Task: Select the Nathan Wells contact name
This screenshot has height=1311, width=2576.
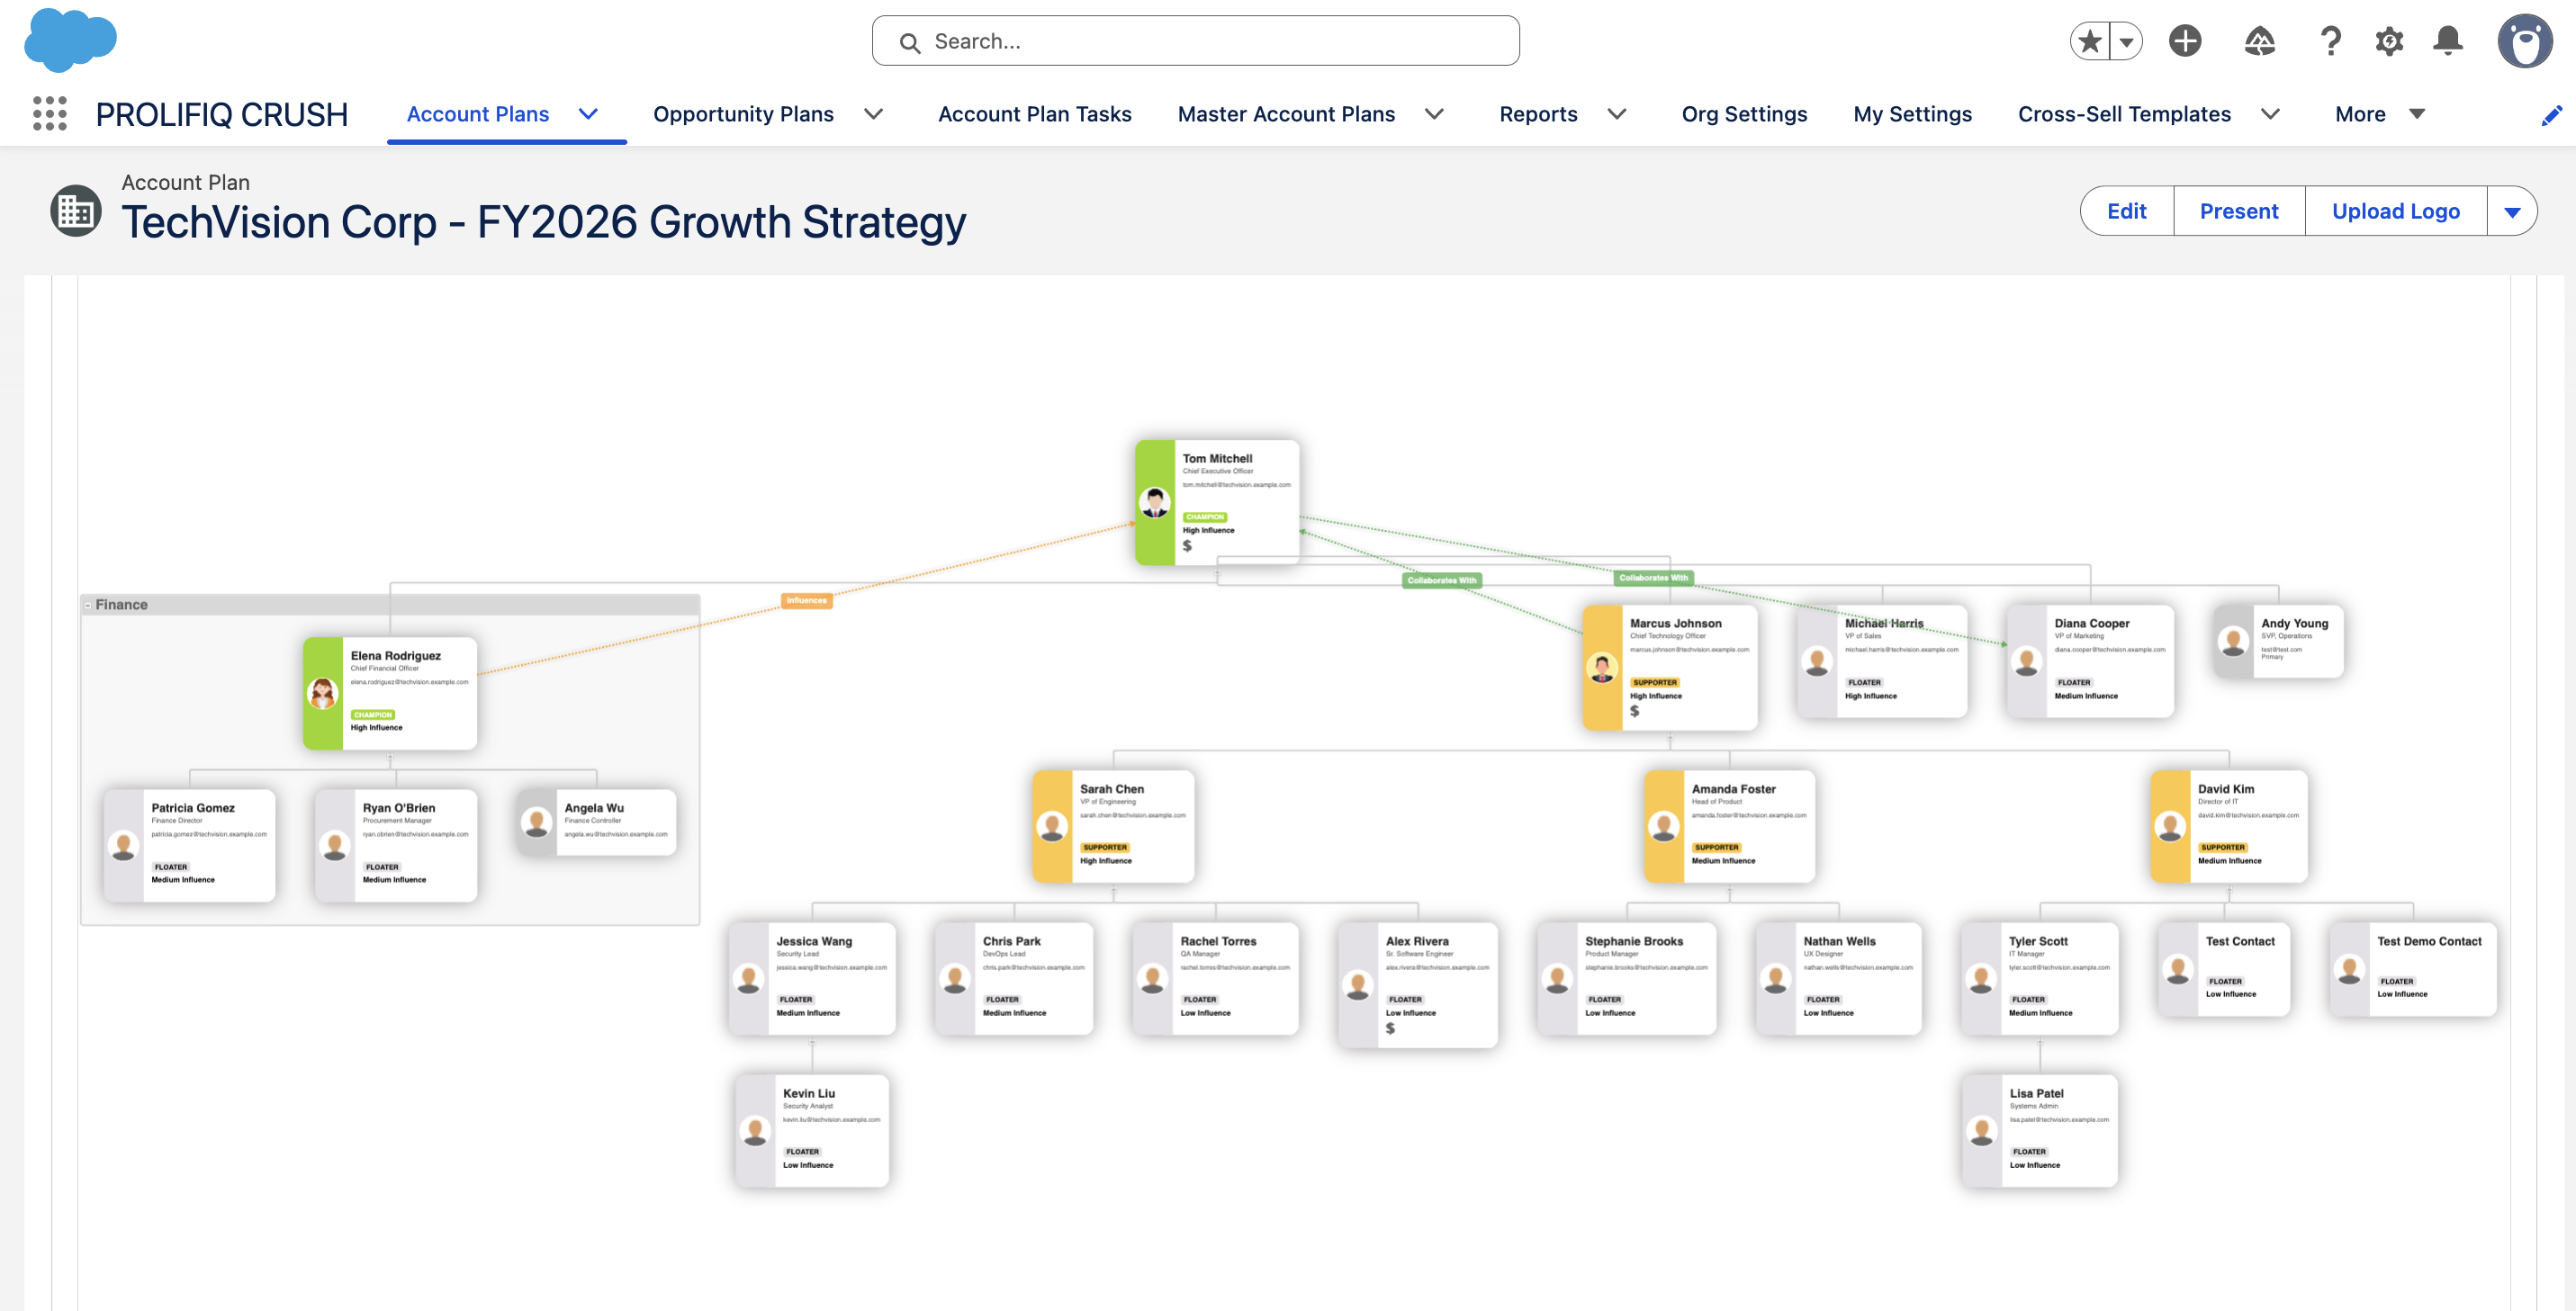Action: click(x=1839, y=941)
